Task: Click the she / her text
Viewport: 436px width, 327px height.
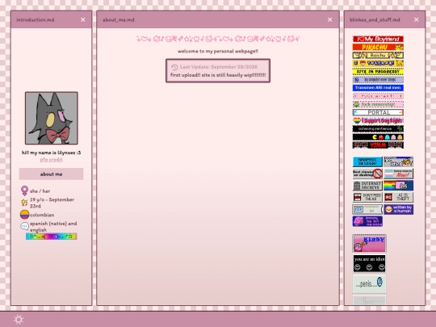Action: [x=40, y=191]
